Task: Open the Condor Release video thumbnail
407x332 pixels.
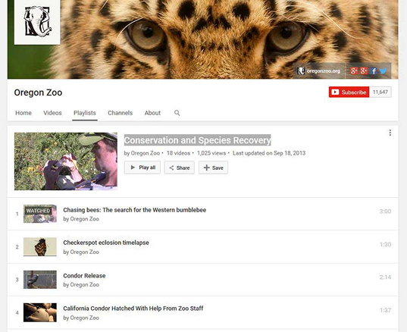Action: (40, 280)
